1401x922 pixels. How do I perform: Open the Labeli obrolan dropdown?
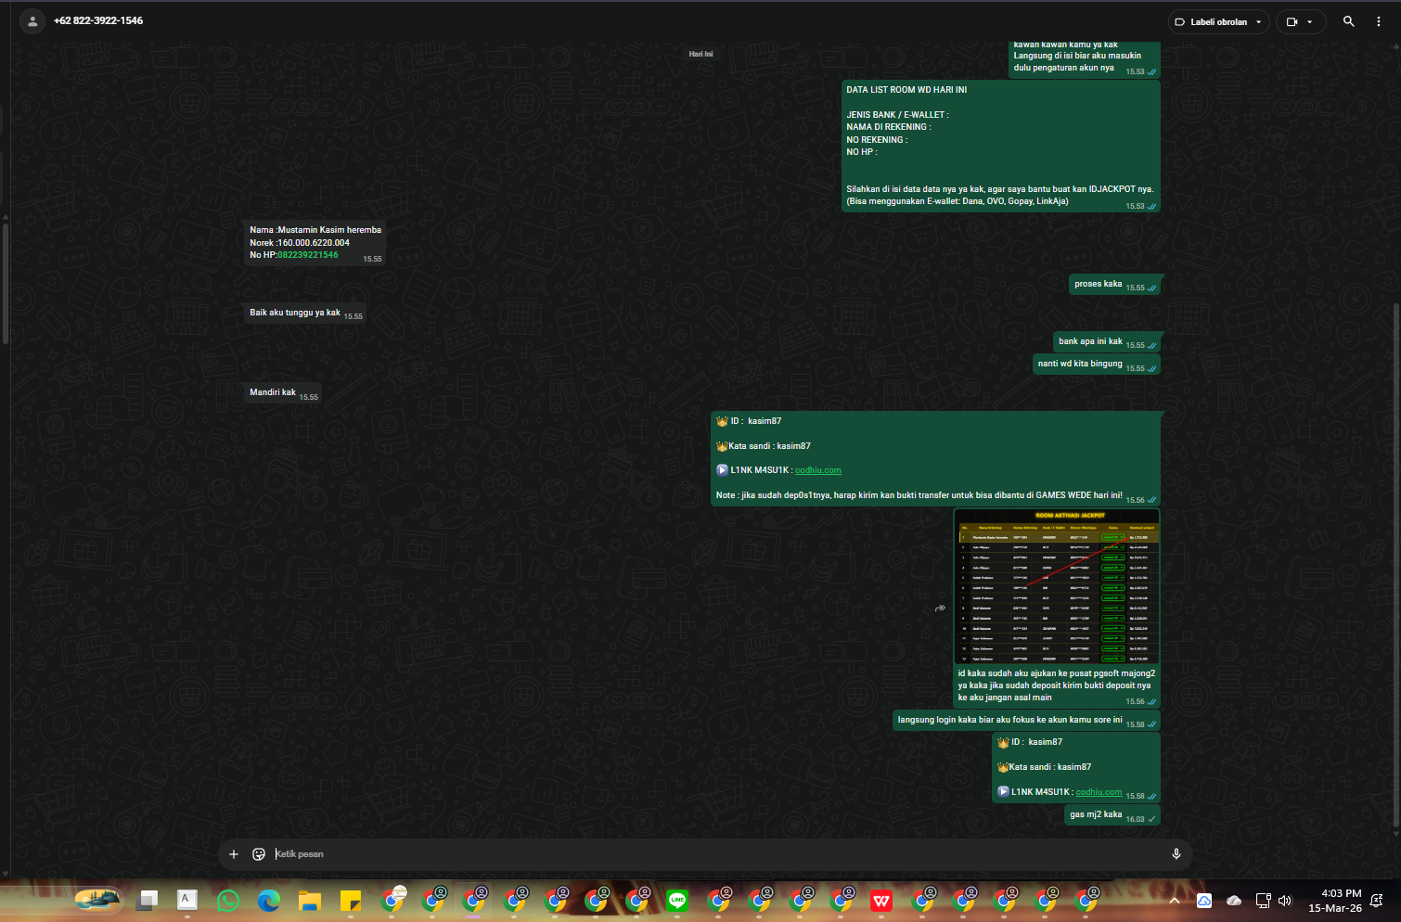pyautogui.click(x=1218, y=21)
